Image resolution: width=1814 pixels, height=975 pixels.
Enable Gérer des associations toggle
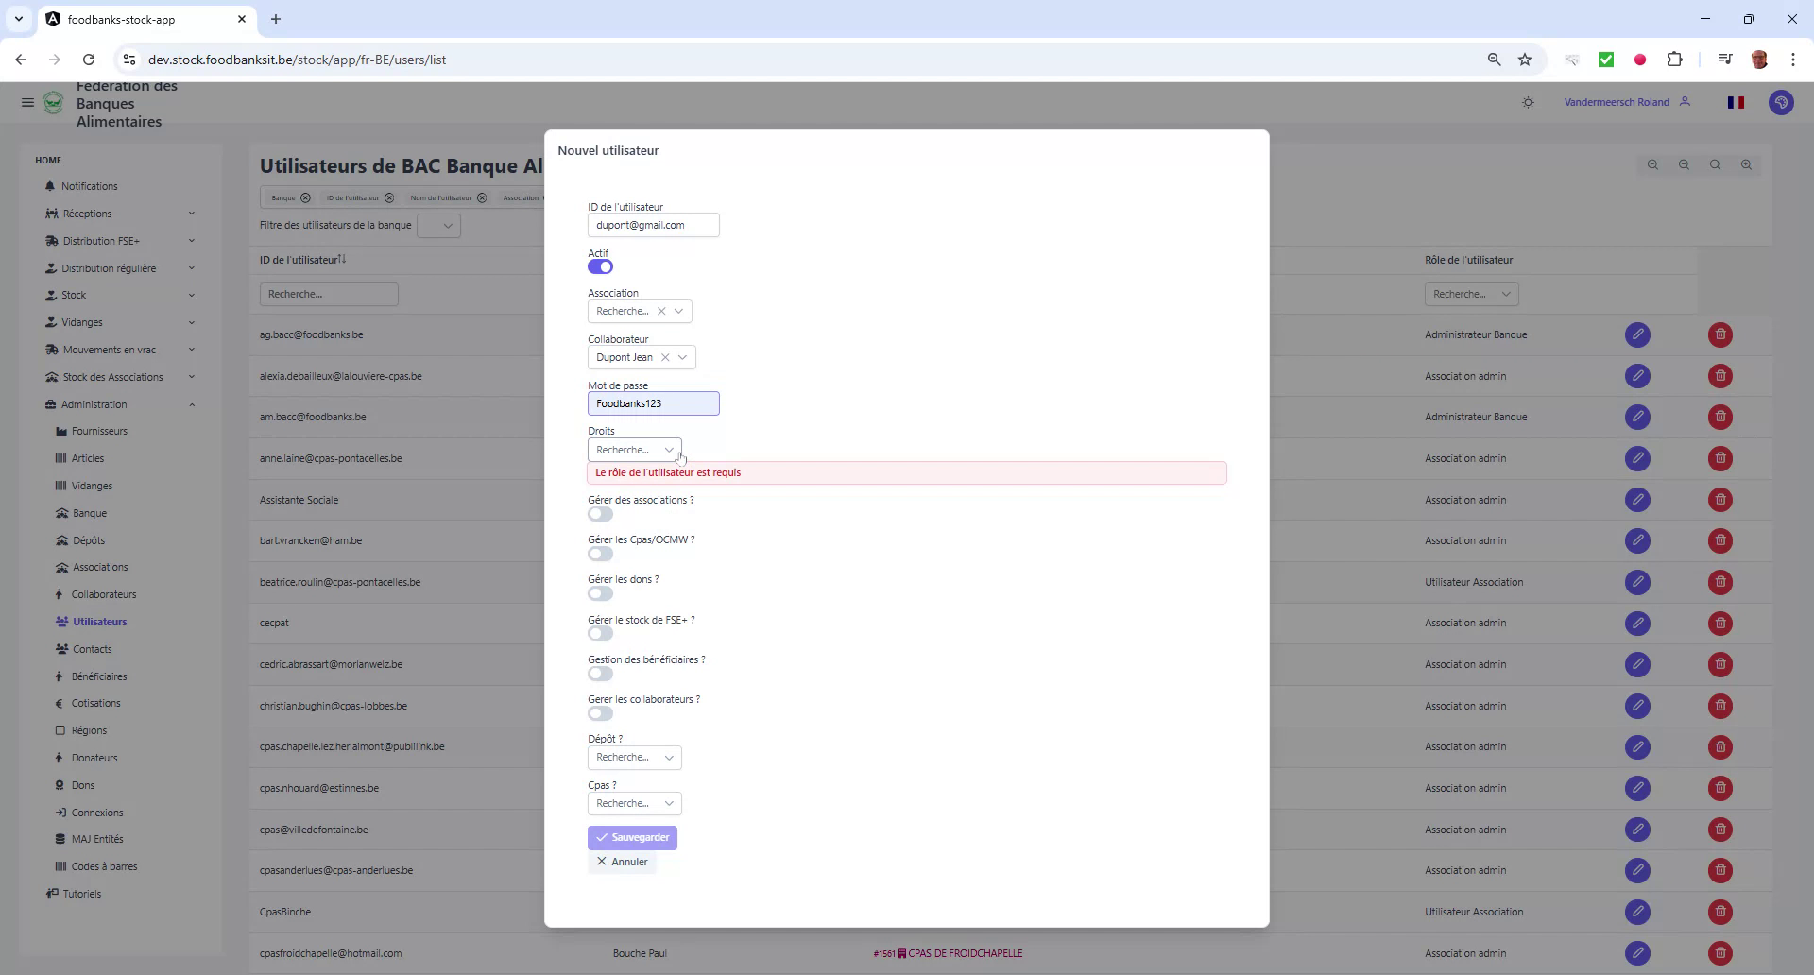(x=599, y=514)
